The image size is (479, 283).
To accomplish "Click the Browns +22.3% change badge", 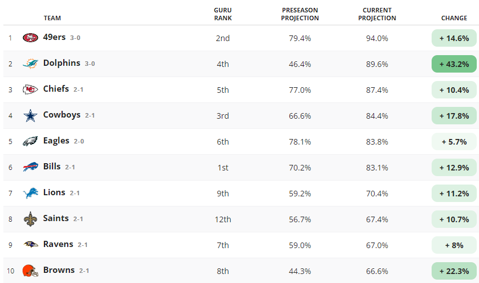I will (x=454, y=271).
